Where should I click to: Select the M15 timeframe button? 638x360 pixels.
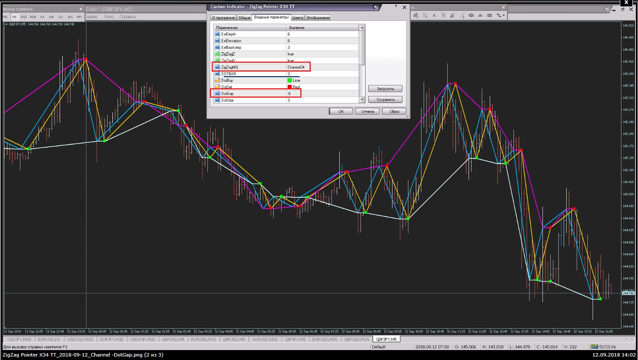[x=24, y=17]
